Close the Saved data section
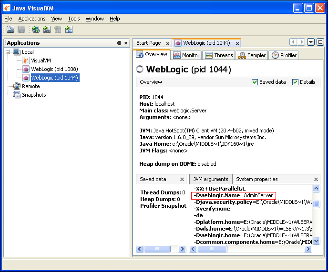The height and width of the screenshot is (272, 328). coord(182,179)
